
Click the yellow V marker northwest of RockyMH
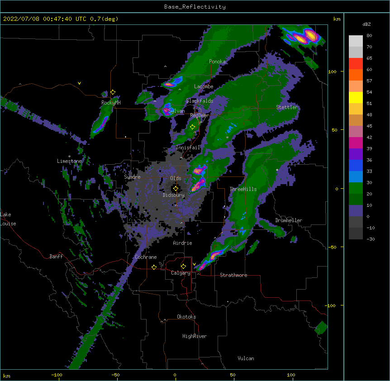[79, 83]
